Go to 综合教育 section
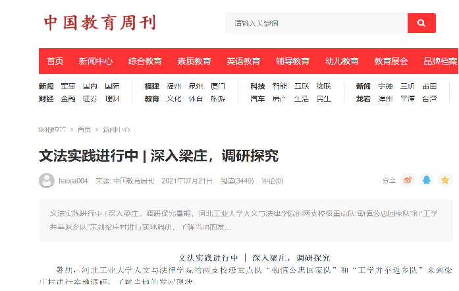The height and width of the screenshot is (291, 459). point(145,61)
